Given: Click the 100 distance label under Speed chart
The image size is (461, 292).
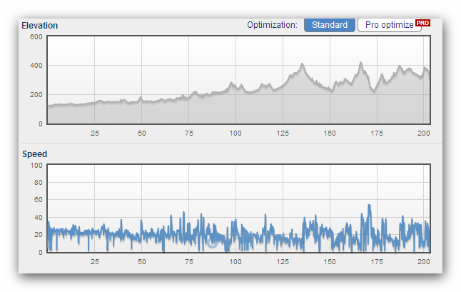Looking at the screenshot, I should (235, 262).
